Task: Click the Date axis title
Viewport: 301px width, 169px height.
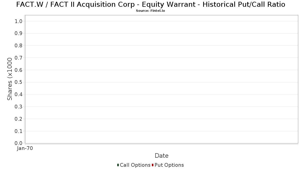Action: click(162, 156)
